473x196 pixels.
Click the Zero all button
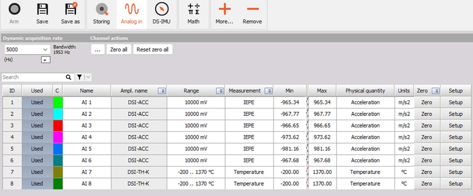(119, 49)
